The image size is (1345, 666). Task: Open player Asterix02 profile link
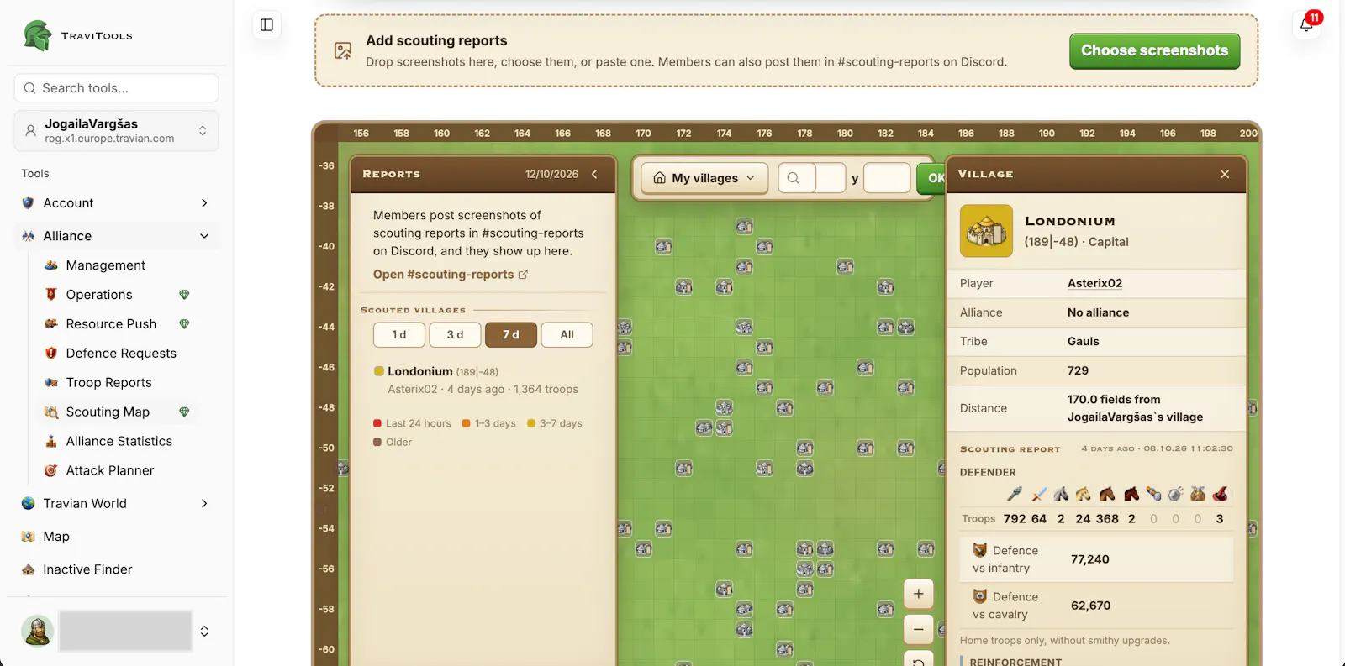[x=1094, y=283]
